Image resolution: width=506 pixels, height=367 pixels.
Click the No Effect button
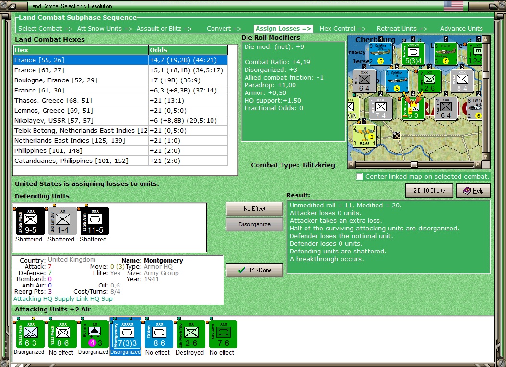coord(255,209)
